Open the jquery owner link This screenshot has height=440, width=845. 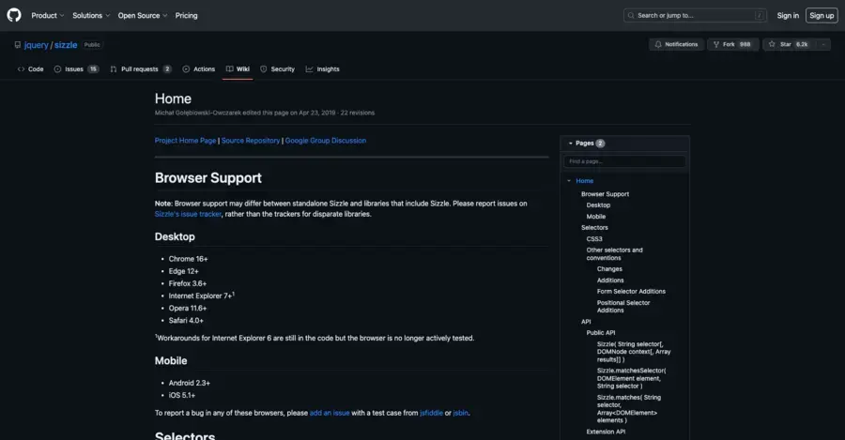36,45
